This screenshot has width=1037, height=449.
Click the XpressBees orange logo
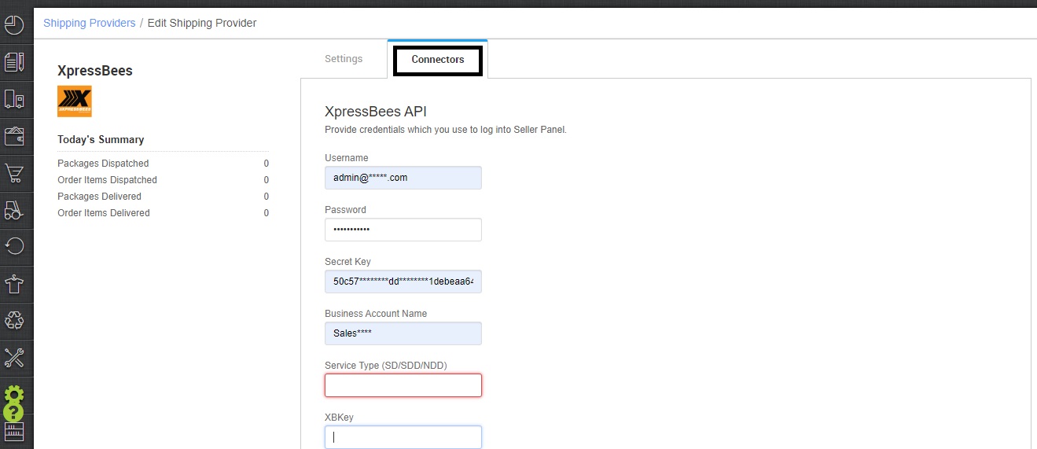[x=75, y=101]
